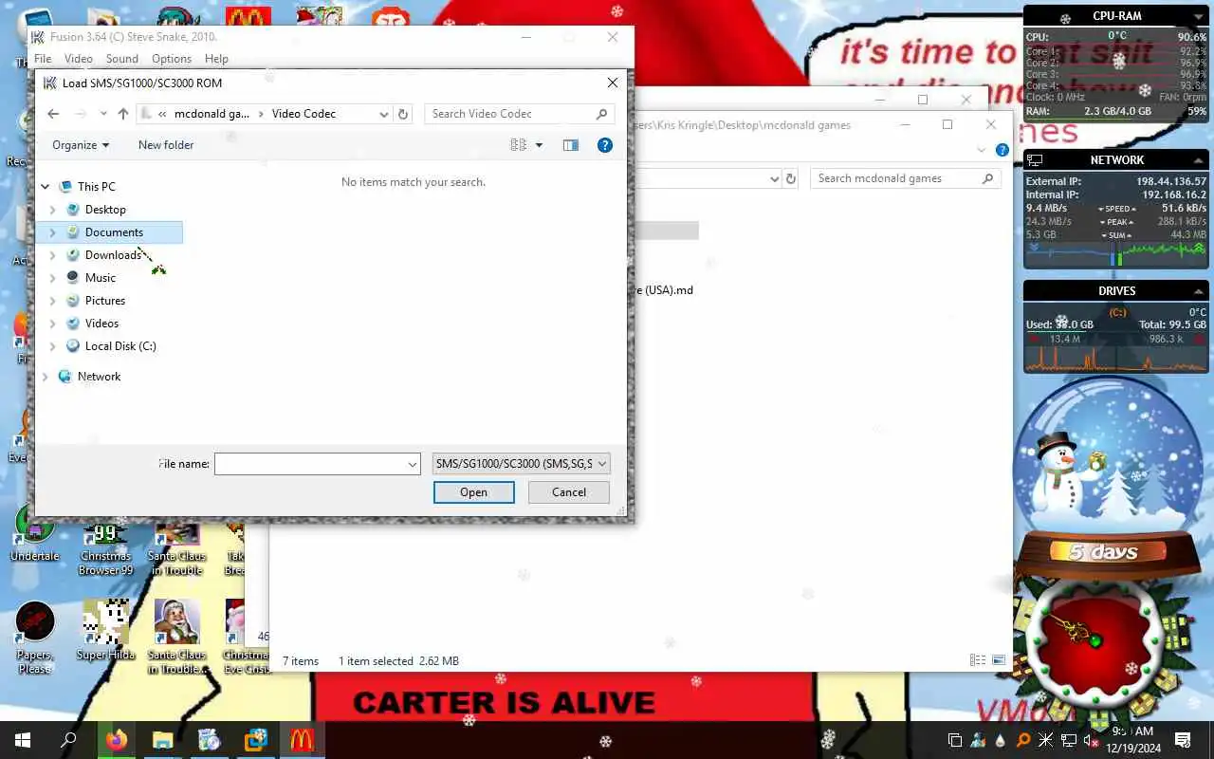Screen dimensions: 1214x759
Task: Expand the Downloads tree node
Action: (x=53, y=255)
